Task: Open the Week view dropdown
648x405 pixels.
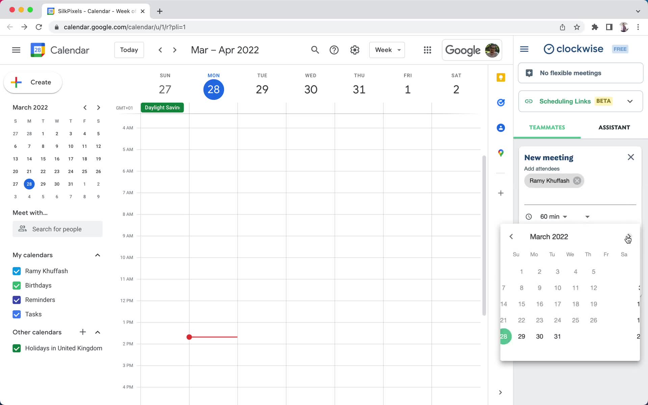Action: coord(387,50)
